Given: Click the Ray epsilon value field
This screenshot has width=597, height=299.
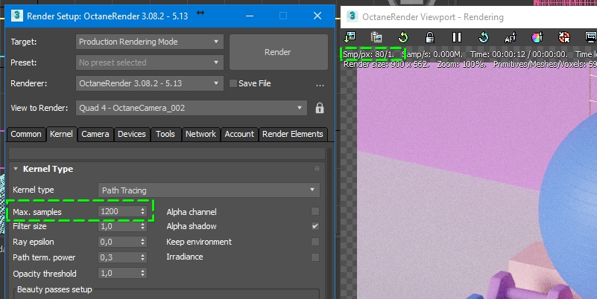Looking at the screenshot, I should pos(119,242).
